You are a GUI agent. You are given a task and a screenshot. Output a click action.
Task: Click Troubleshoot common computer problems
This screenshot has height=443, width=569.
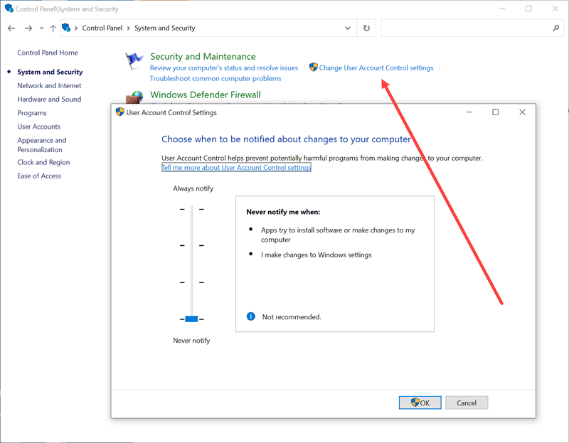[x=216, y=78]
